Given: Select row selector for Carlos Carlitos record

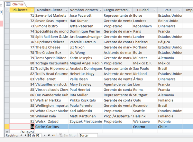Looking at the screenshot, I should [7, 127].
